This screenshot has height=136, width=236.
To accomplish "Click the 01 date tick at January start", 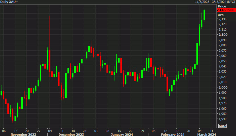I will (96, 131).
